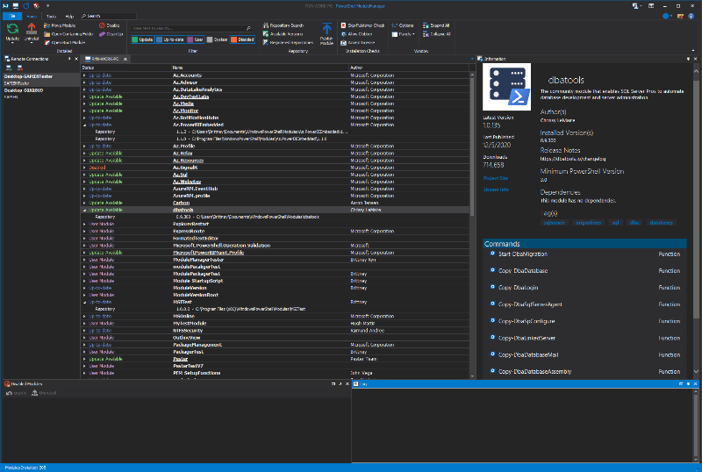Open the Tools ribbon tab
Screen dimensions: 702x472
(52, 16)
